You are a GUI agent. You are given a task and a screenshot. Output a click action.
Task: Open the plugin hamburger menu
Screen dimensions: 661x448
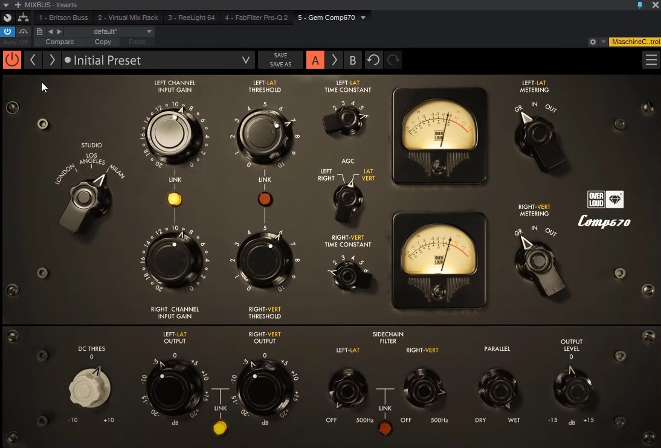651,60
